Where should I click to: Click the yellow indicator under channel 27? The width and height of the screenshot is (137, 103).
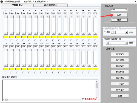[65, 69]
